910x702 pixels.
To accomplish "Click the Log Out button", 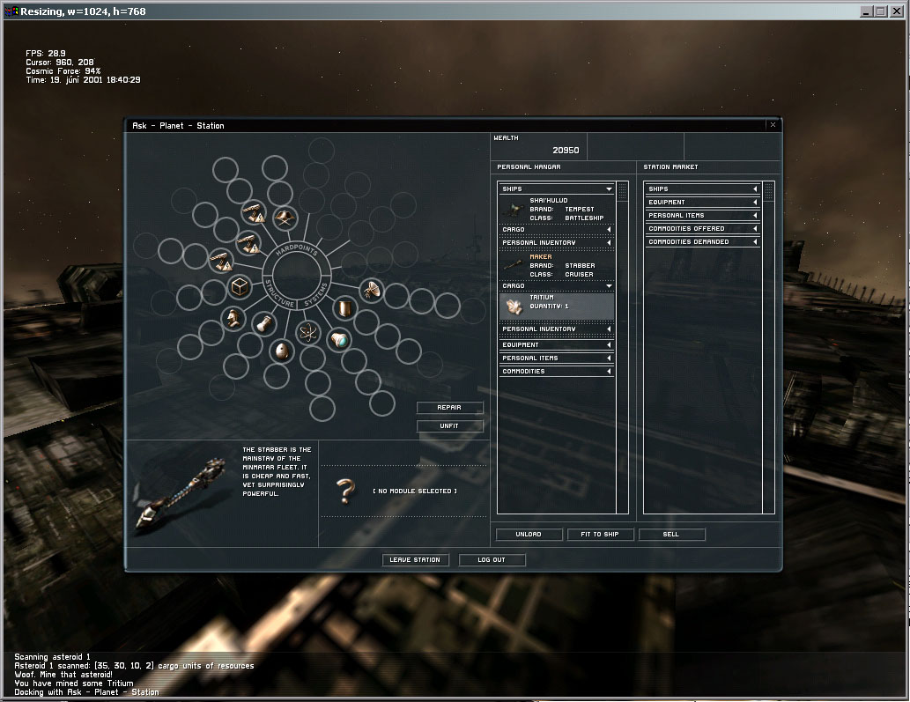I will pyautogui.click(x=492, y=560).
